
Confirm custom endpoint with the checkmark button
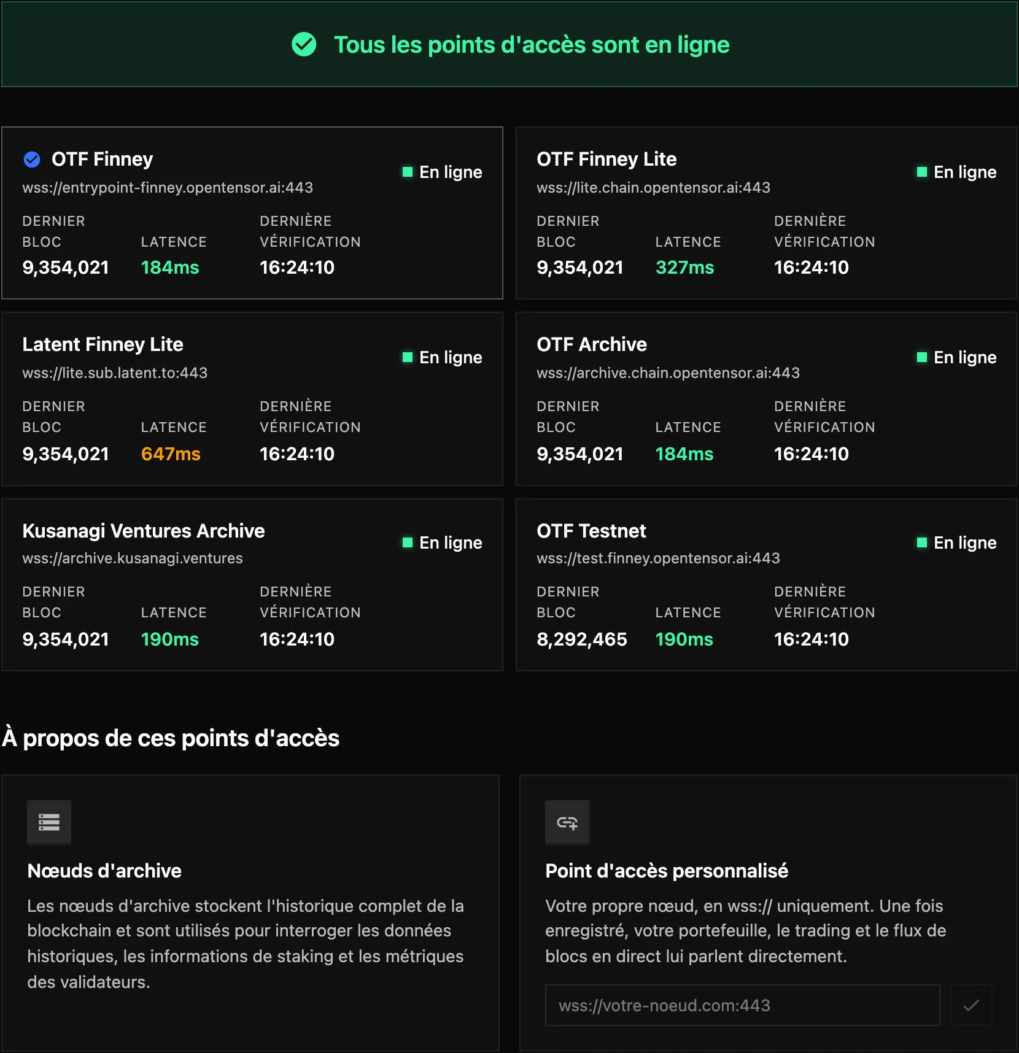(971, 1005)
